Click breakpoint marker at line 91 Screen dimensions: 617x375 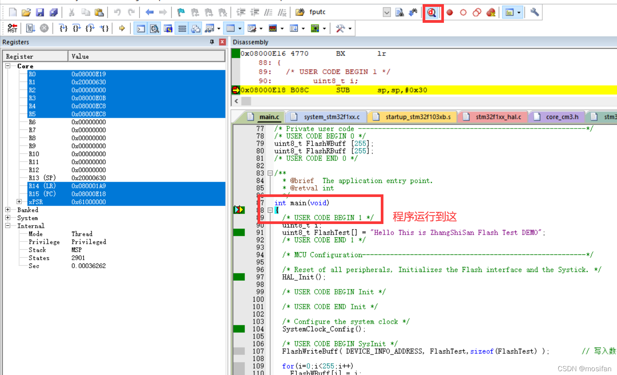coord(239,232)
